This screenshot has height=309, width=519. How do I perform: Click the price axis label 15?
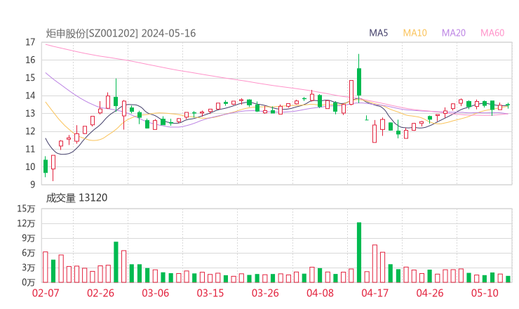[x=30, y=78]
